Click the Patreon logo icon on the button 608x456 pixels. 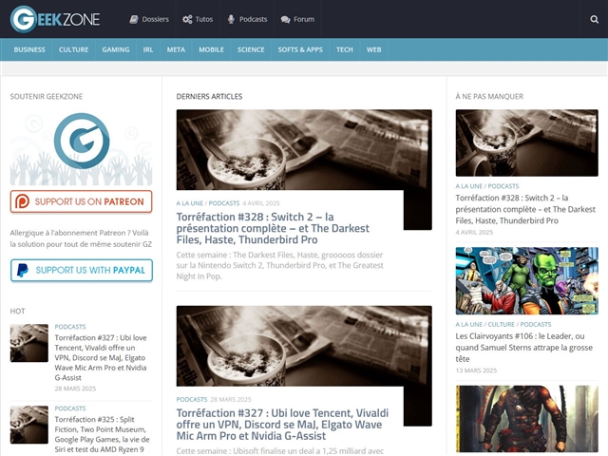tap(22, 201)
